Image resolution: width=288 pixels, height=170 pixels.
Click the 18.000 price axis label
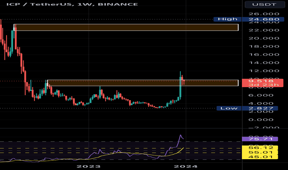(x=264, y=46)
